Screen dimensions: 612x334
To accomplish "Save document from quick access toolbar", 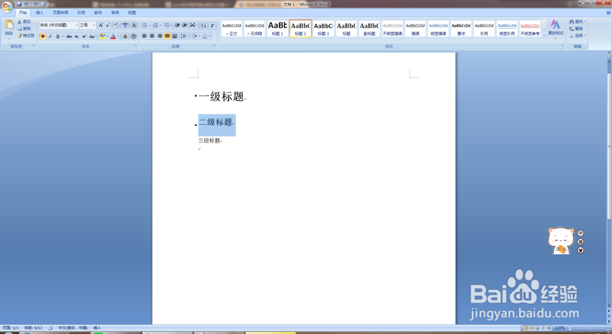I will [19, 4].
